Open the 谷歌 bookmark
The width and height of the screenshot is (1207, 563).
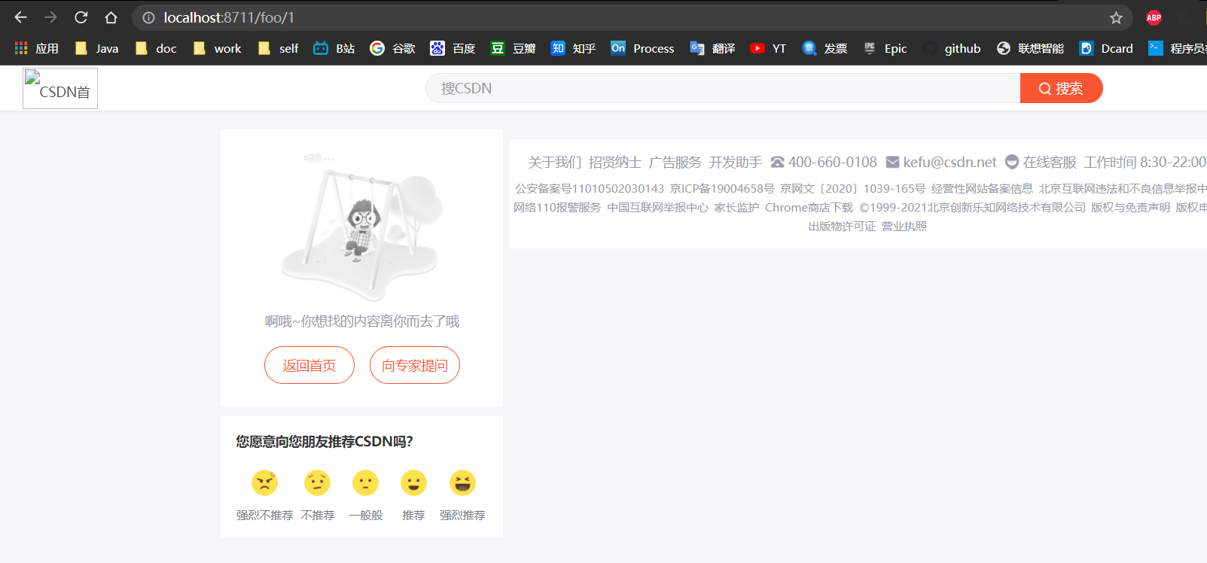(x=392, y=48)
